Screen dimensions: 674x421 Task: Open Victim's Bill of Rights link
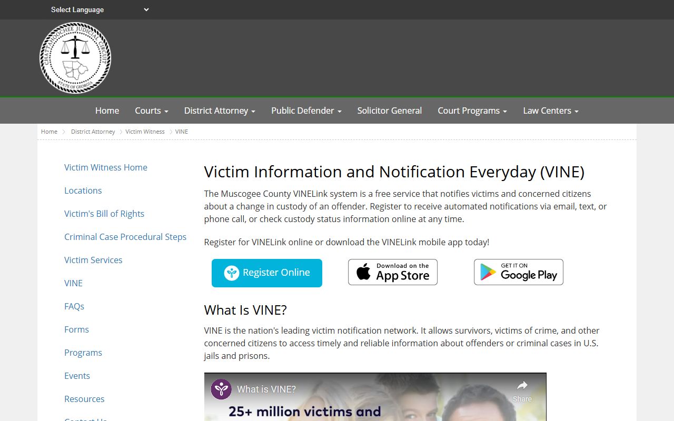coord(104,214)
